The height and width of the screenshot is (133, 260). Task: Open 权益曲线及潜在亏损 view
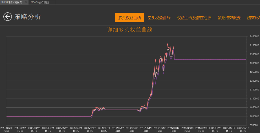tap(194, 18)
